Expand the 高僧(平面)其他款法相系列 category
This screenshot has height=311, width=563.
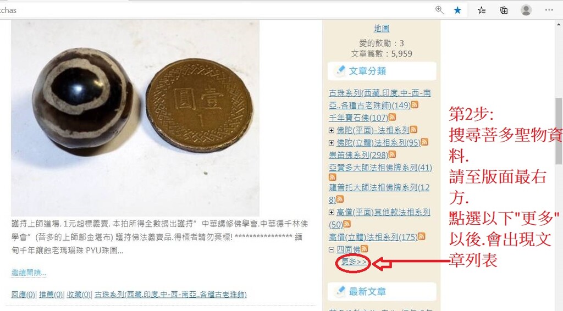tap(332, 212)
